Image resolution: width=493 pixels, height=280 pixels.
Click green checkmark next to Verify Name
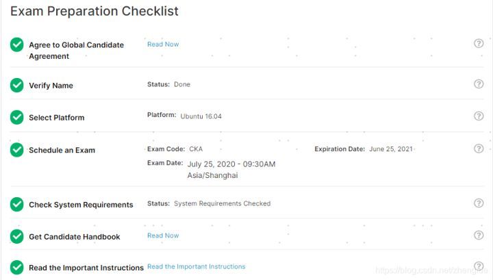(x=16, y=85)
